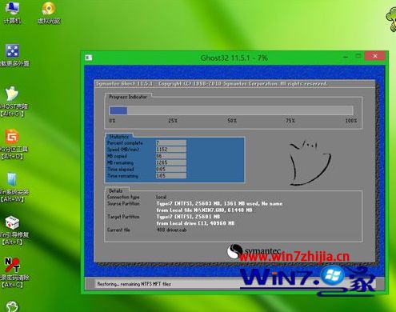
Task: Click the Current file 'driver.cab' text
Action: pos(171,230)
